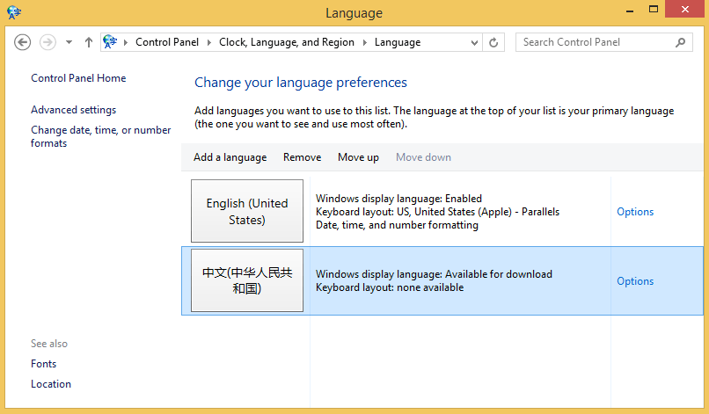Click Move down in language toolbar

point(423,157)
